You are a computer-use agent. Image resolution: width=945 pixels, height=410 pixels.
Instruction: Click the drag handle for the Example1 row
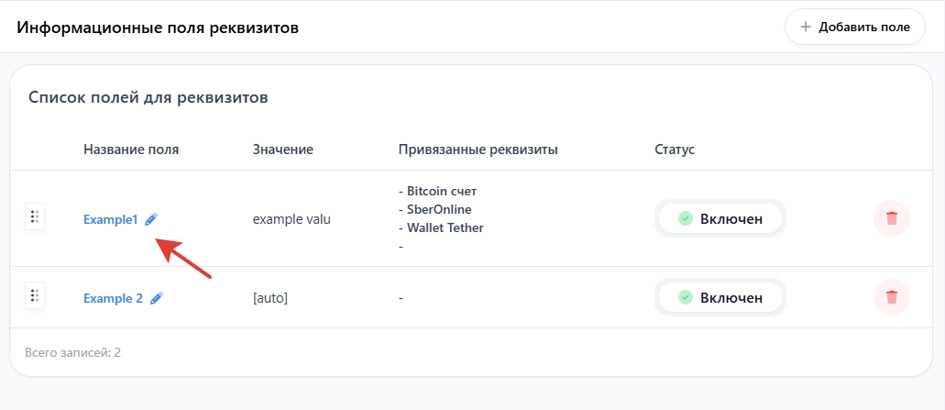34,217
